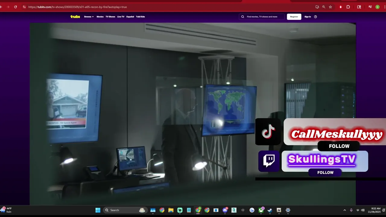
Task: Open Windows Settings gear on taskbar
Action: tap(288, 210)
